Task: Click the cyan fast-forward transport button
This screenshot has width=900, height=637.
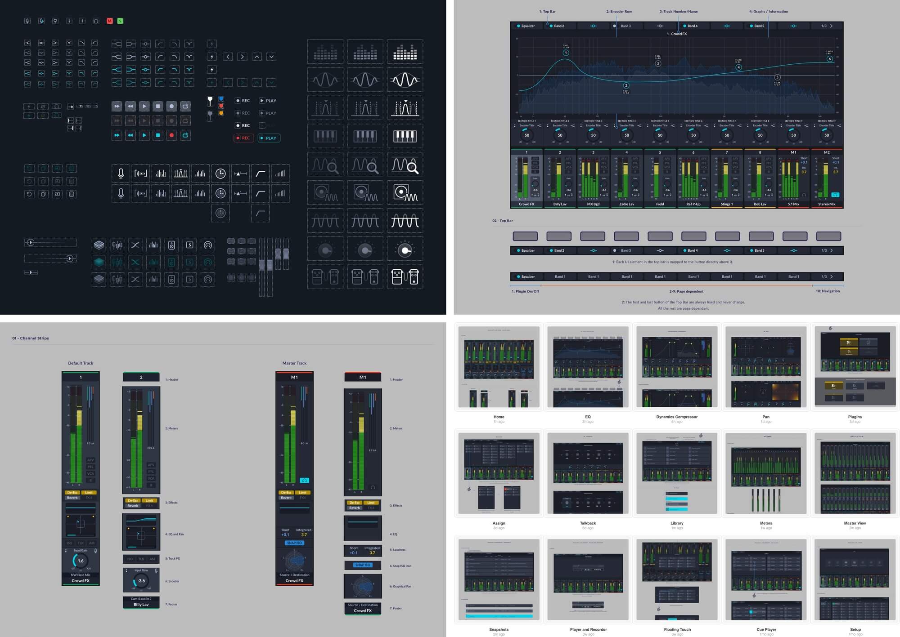Action: (x=117, y=135)
